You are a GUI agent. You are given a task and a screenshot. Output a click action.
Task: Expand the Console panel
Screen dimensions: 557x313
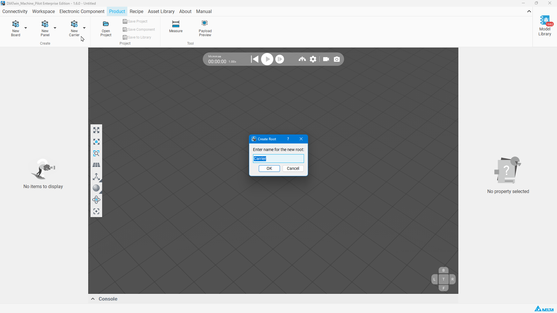[93, 299]
